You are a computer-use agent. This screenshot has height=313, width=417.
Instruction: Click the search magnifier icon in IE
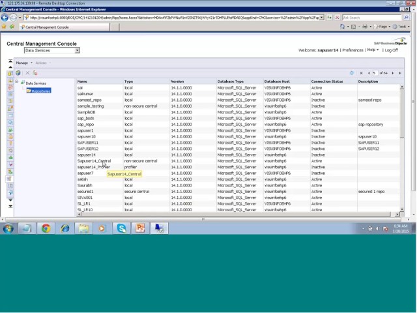[x=406, y=18]
